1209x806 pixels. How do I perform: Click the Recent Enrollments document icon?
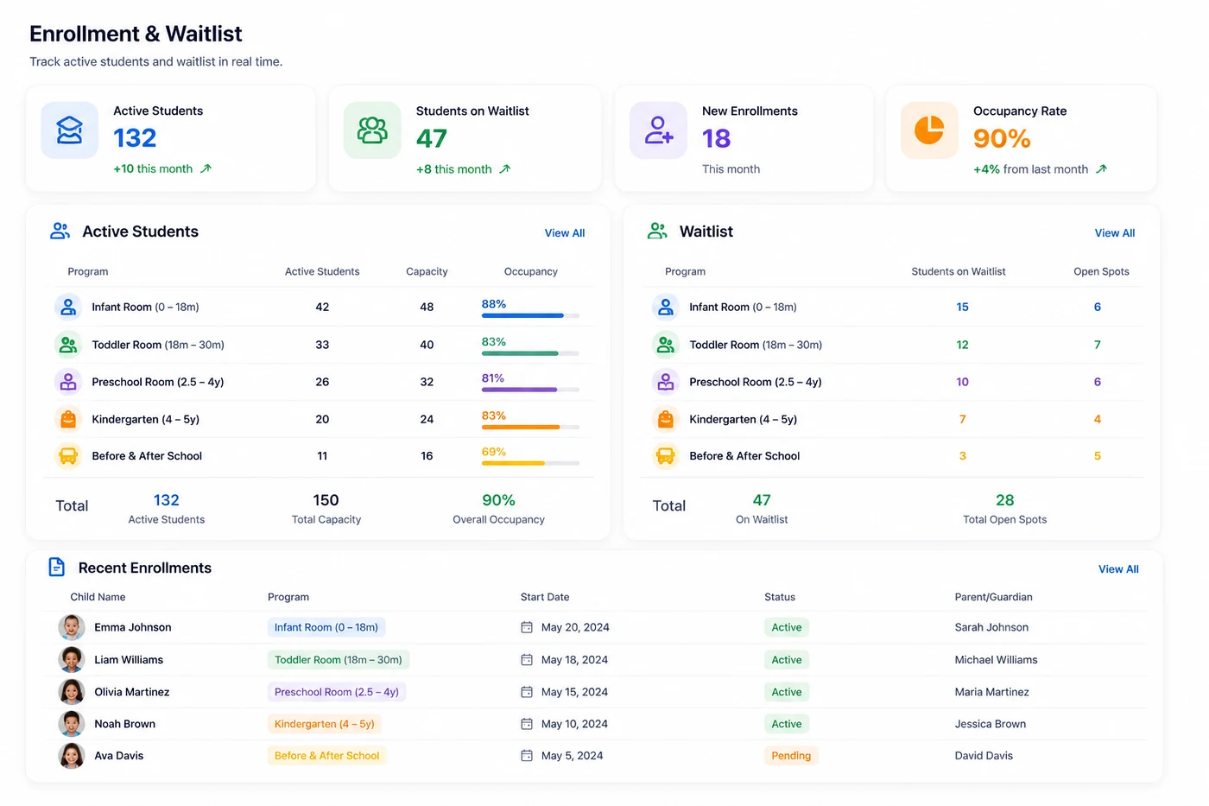pyautogui.click(x=57, y=567)
